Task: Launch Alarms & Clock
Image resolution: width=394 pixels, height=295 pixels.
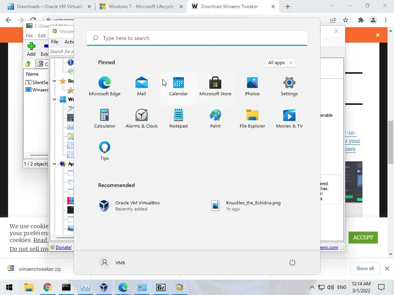Action: [x=142, y=118]
